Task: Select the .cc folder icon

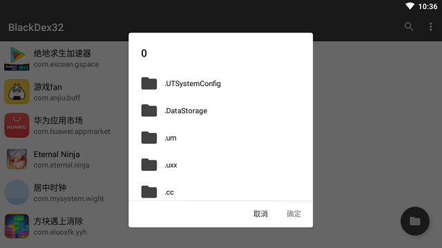Action: coord(149,192)
